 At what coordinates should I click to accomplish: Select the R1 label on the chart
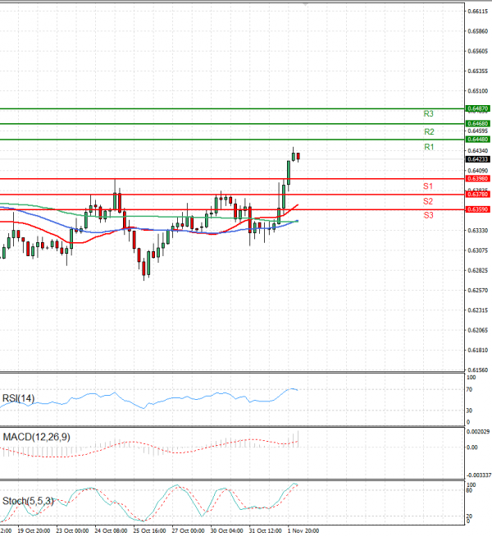pyautogui.click(x=429, y=147)
